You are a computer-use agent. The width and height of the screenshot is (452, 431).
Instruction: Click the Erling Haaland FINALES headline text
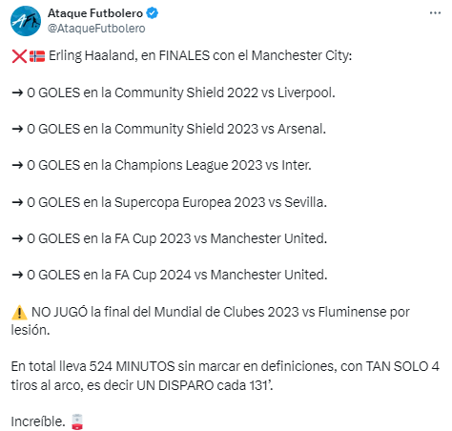(x=200, y=56)
